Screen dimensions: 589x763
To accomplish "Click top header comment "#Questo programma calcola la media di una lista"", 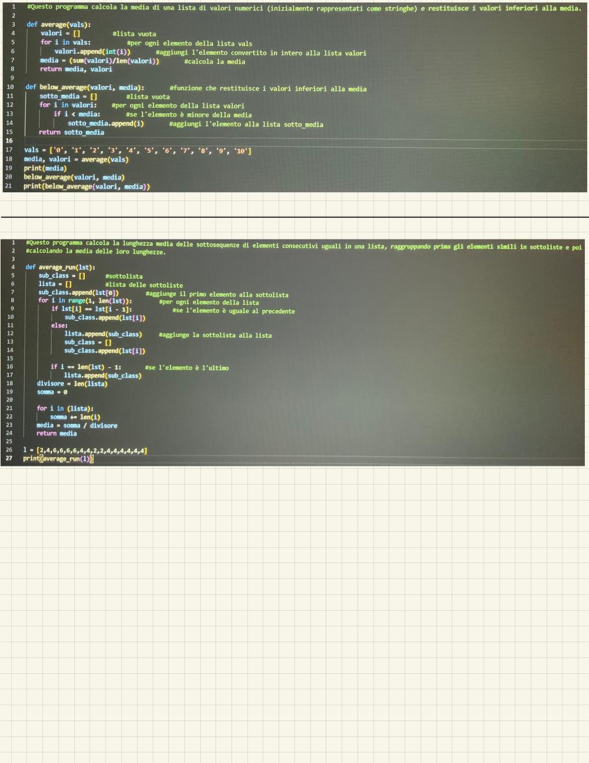I will pos(304,8).
